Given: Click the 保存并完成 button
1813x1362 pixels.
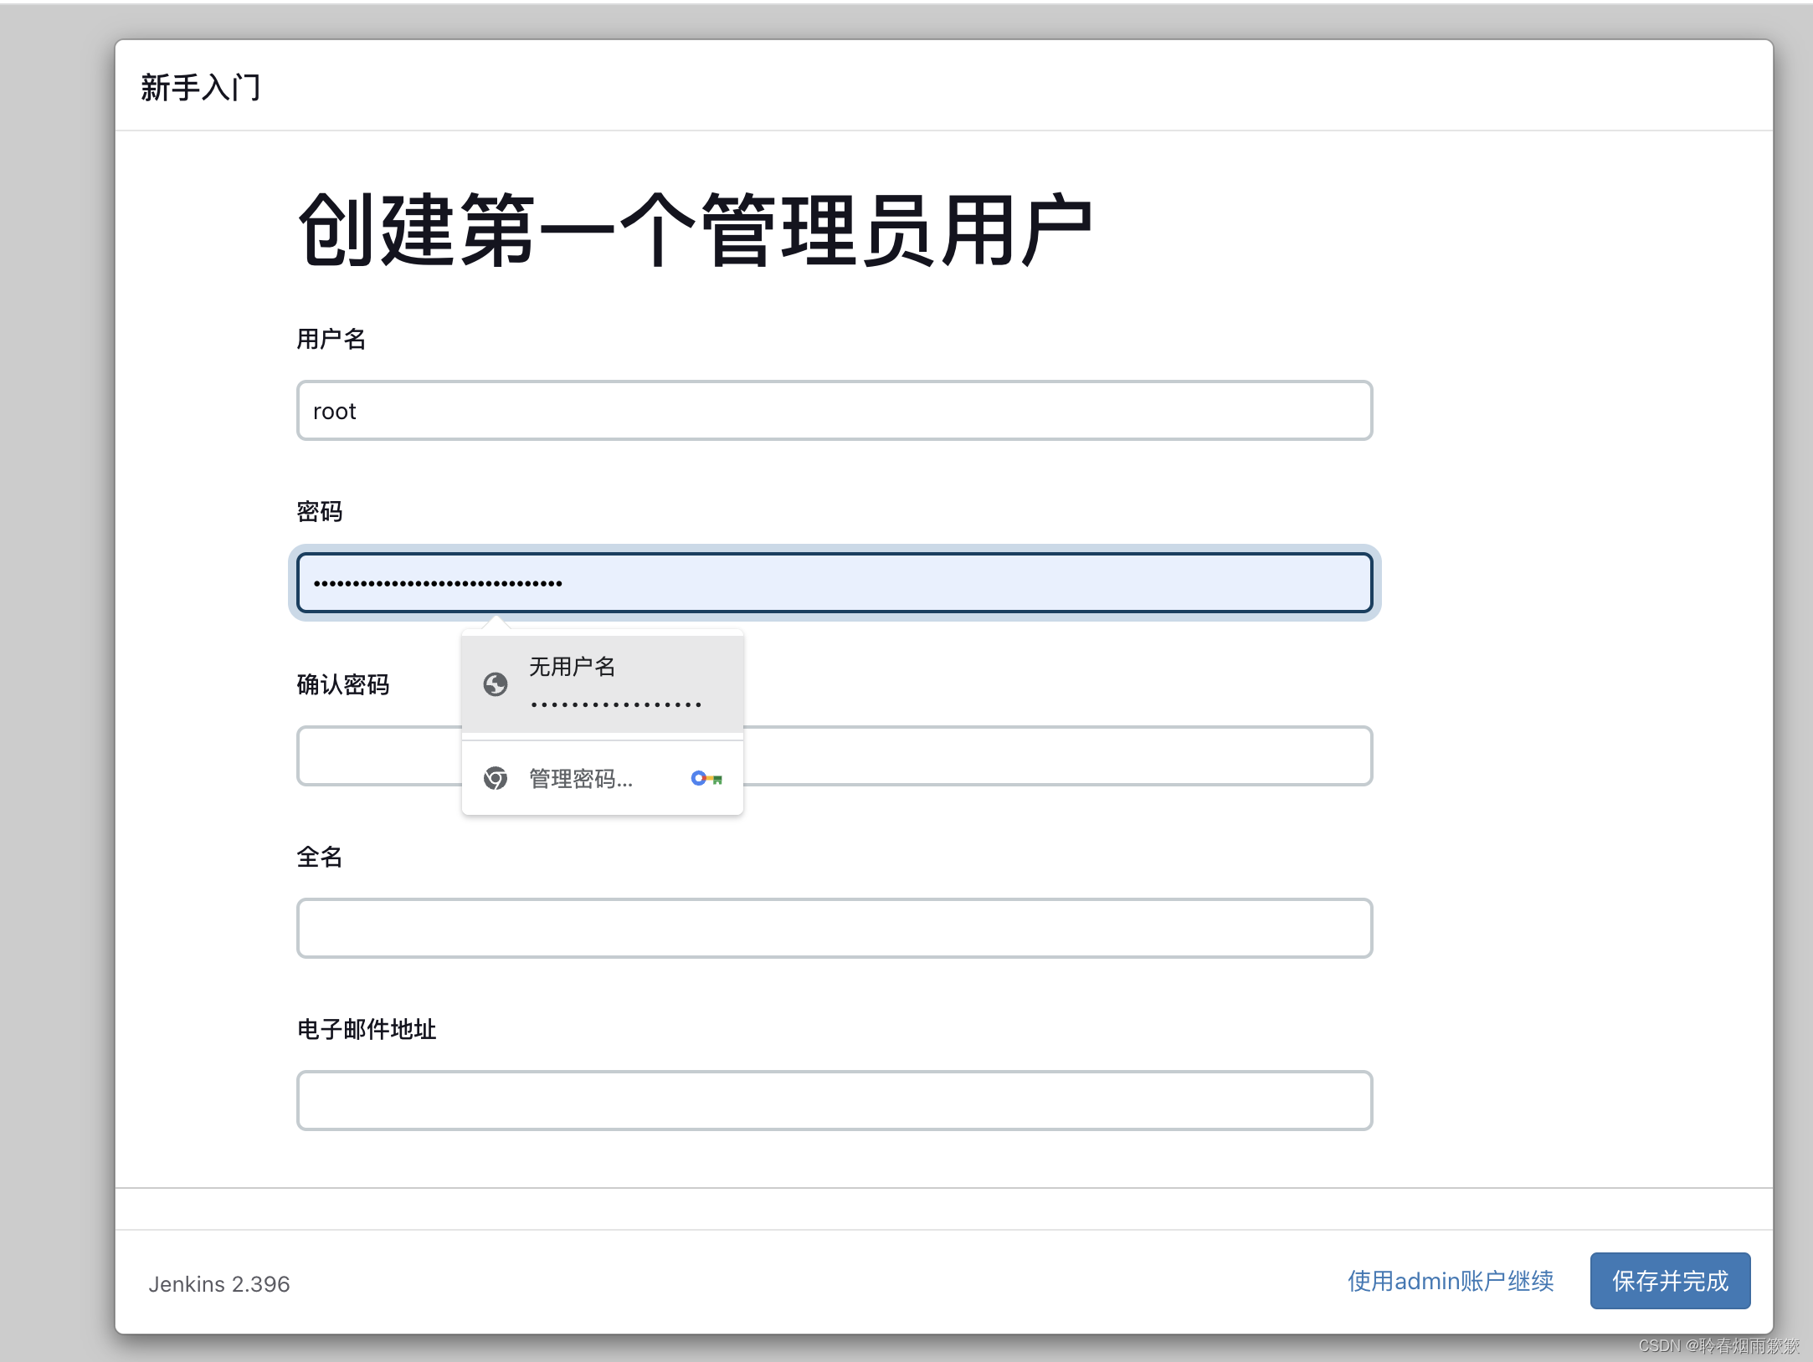Looking at the screenshot, I should (x=1670, y=1281).
